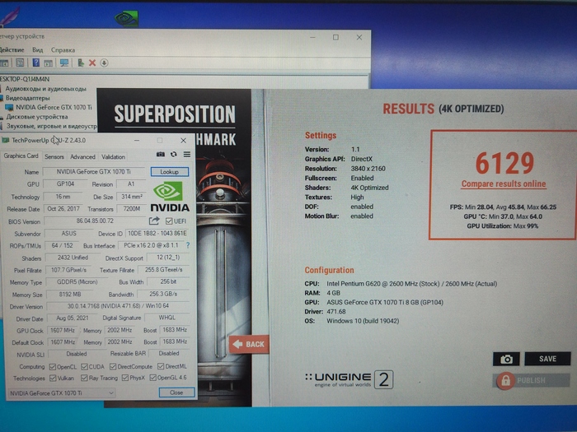The image size is (577, 432).
Task: Toggle the OpenGL 4.6 checkbox
Action: pos(153,378)
